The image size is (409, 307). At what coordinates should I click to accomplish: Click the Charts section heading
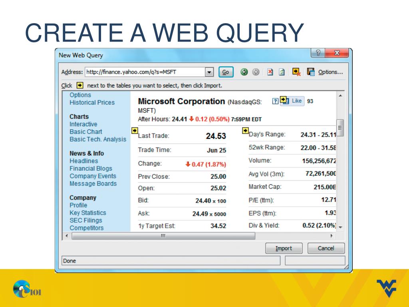click(x=79, y=117)
